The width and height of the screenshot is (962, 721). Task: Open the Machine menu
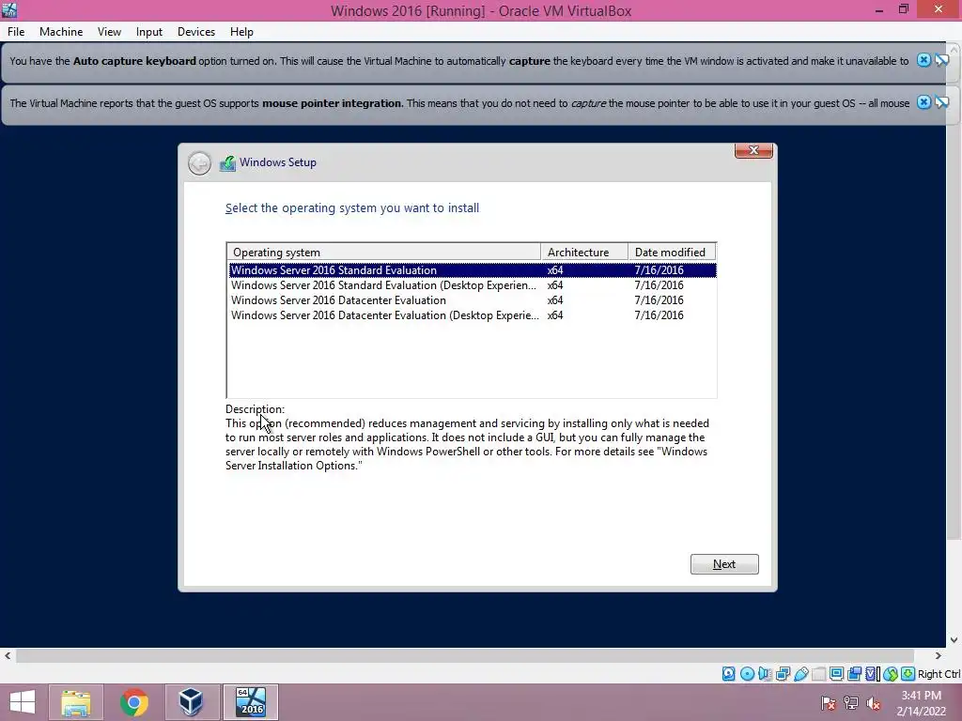61,32
